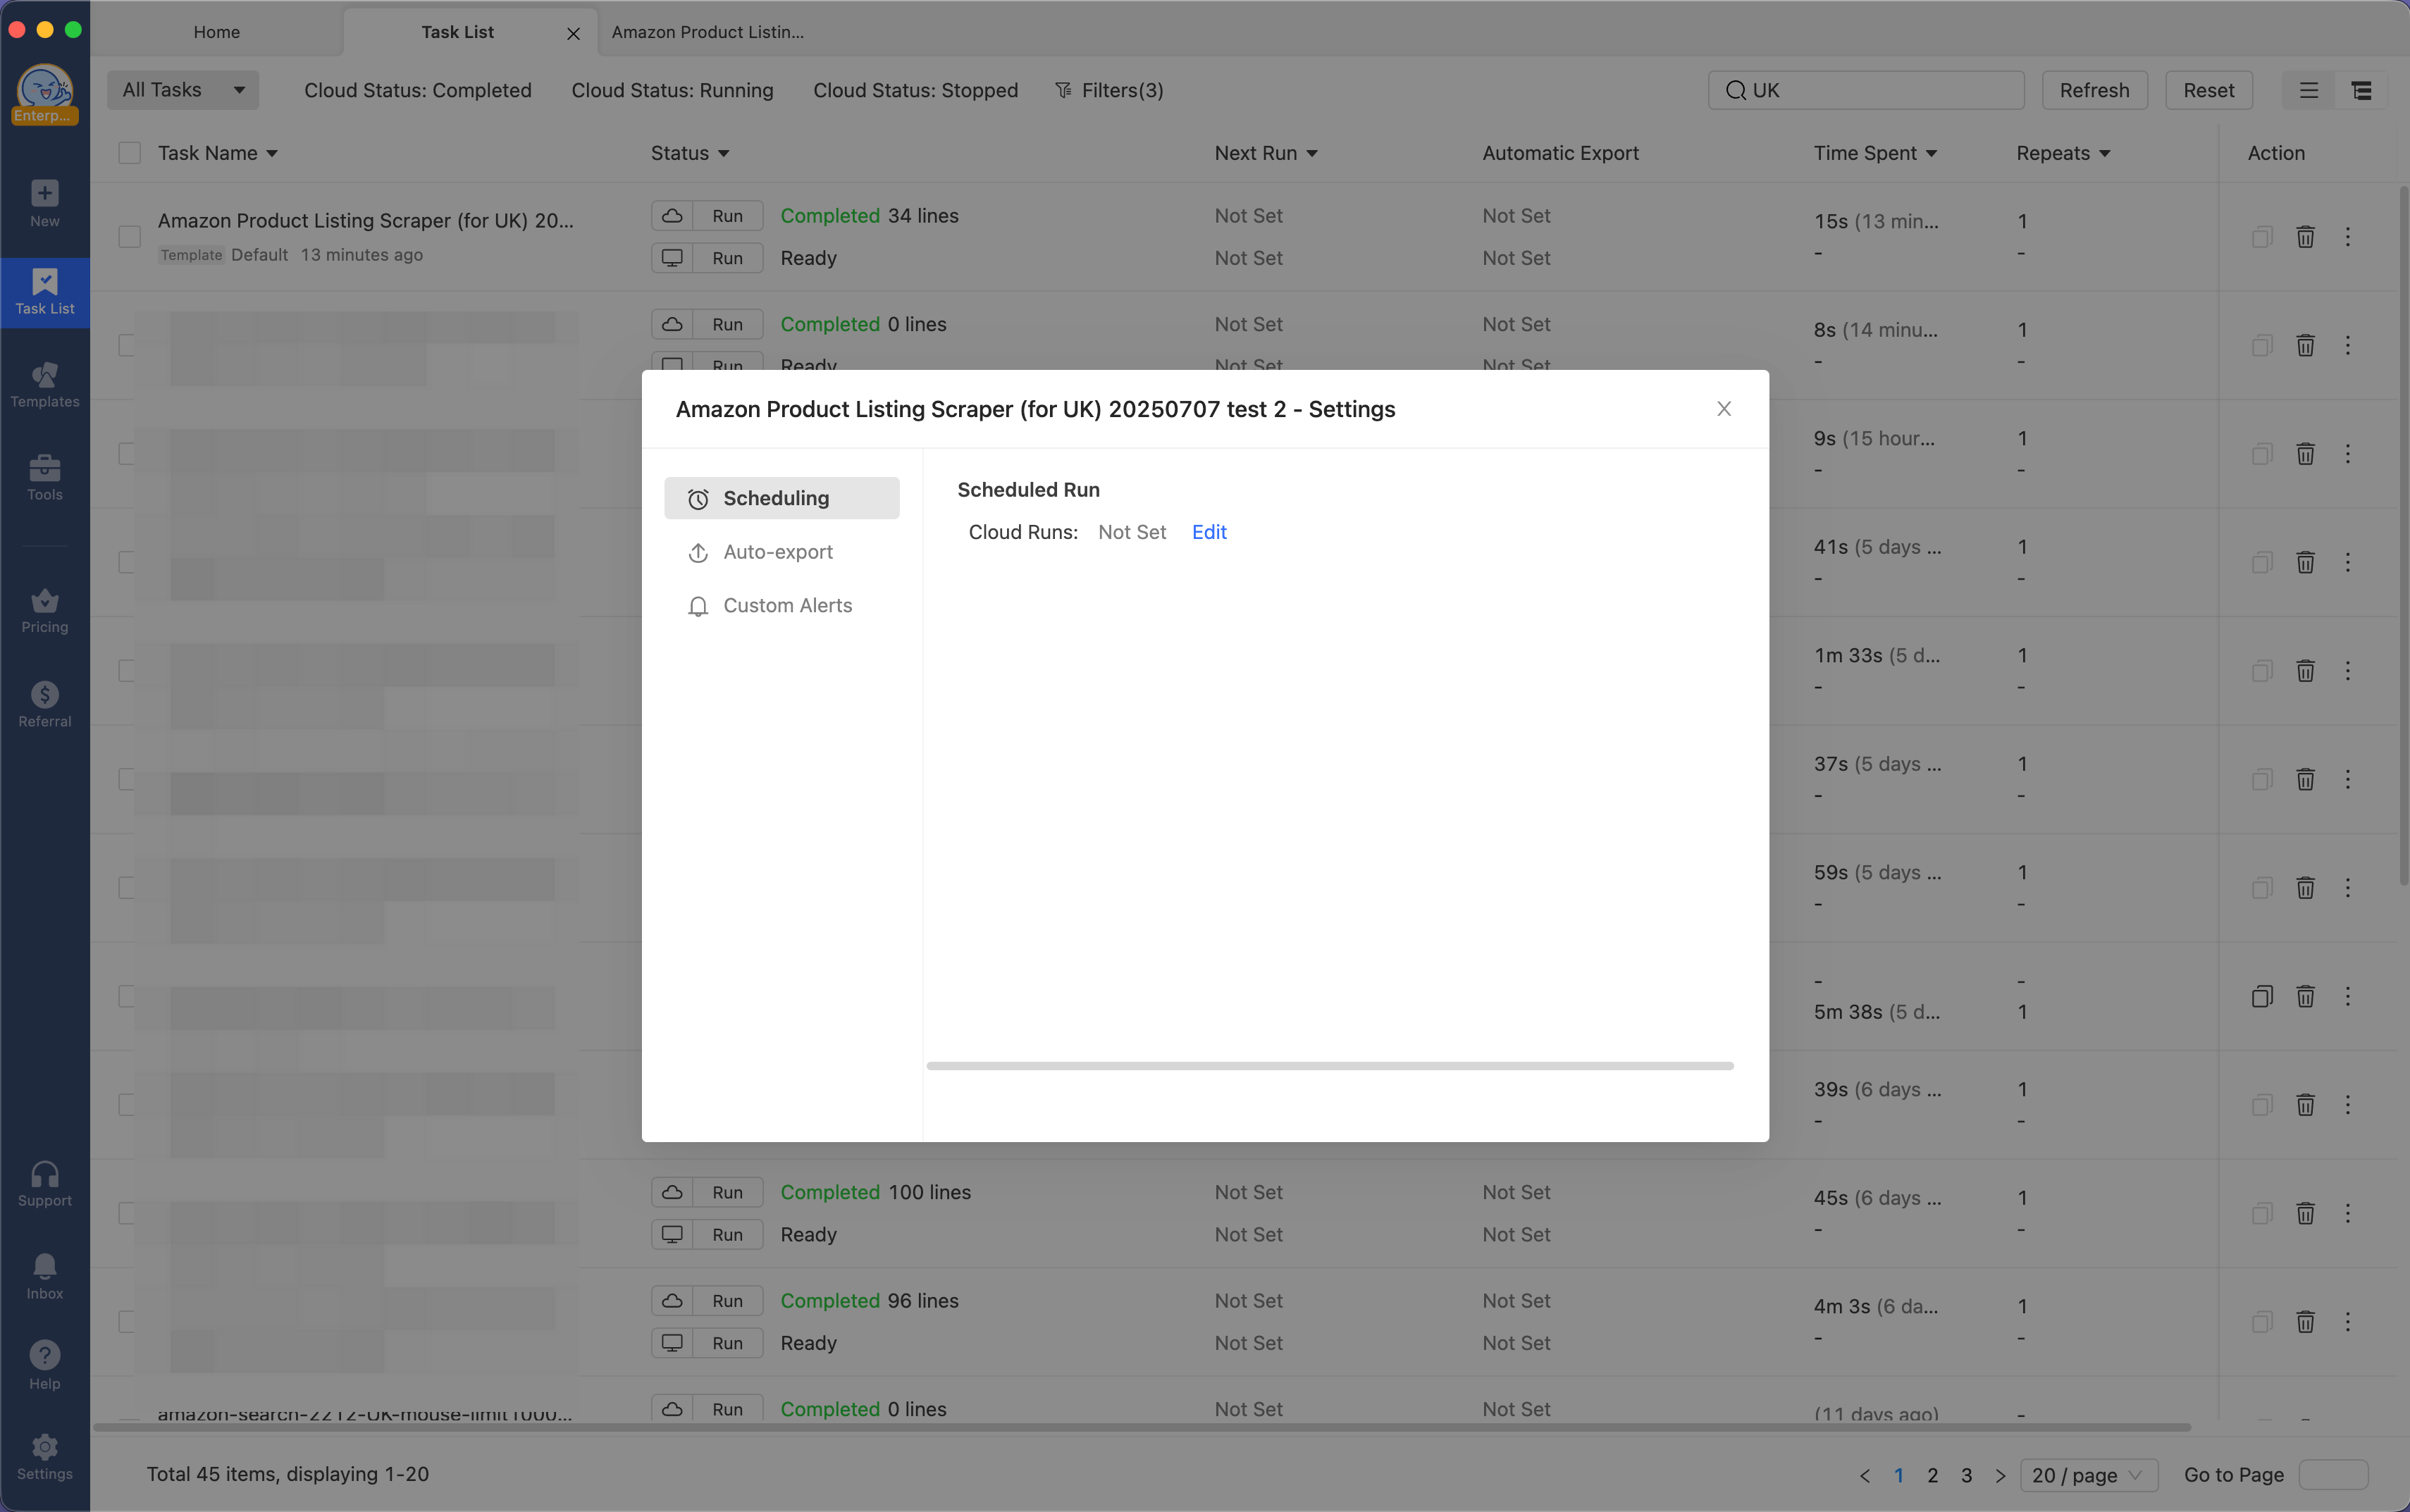The width and height of the screenshot is (2410, 1512).
Task: Open New task from sidebar
Action: 44,203
